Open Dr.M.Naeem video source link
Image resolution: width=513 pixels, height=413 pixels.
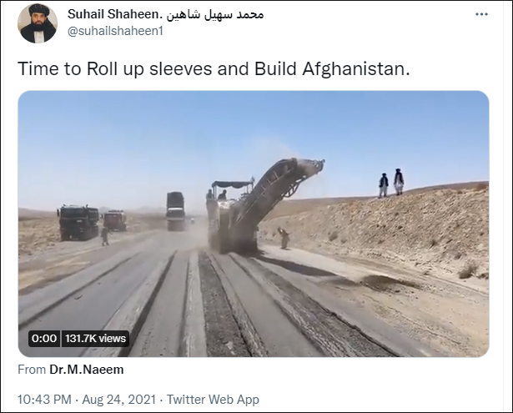tap(87, 370)
